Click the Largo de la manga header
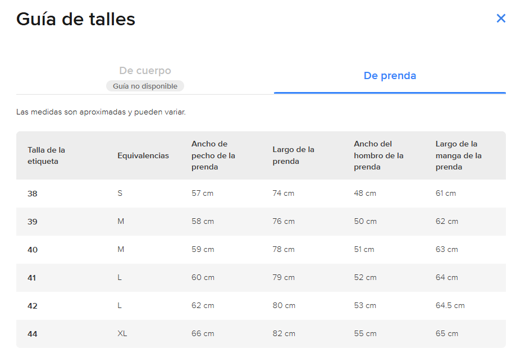This screenshot has width=525, height=358. (x=458, y=155)
